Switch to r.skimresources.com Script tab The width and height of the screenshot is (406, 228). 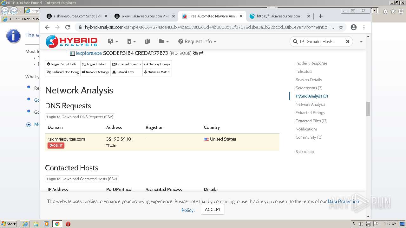pyautogui.click(x=77, y=16)
